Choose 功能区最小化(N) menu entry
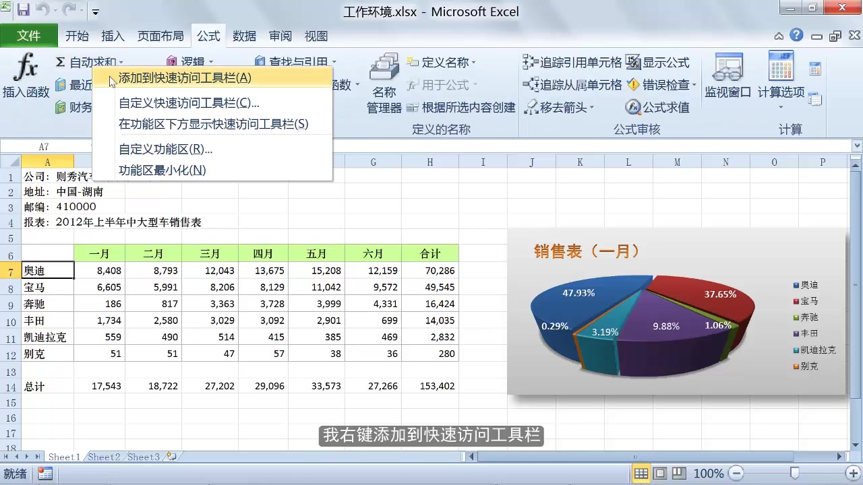Image resolution: width=863 pixels, height=485 pixels. pyautogui.click(x=212, y=170)
